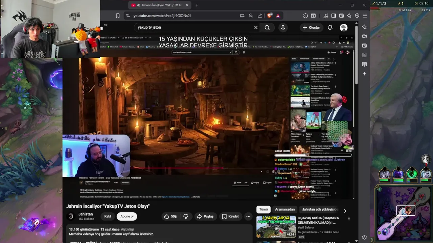Click the Katıl join button
Viewport: 433px width, 243px height.
point(108,216)
